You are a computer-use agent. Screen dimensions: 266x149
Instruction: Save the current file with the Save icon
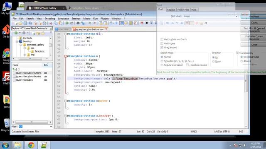click(x=25, y=23)
